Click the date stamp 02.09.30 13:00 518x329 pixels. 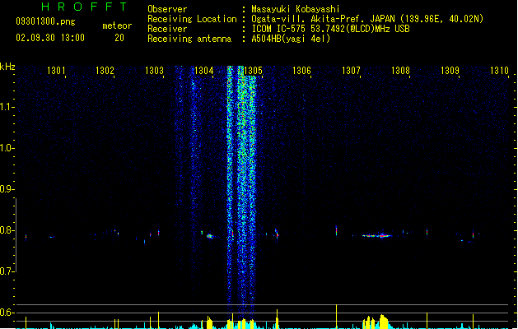[x=50, y=38]
